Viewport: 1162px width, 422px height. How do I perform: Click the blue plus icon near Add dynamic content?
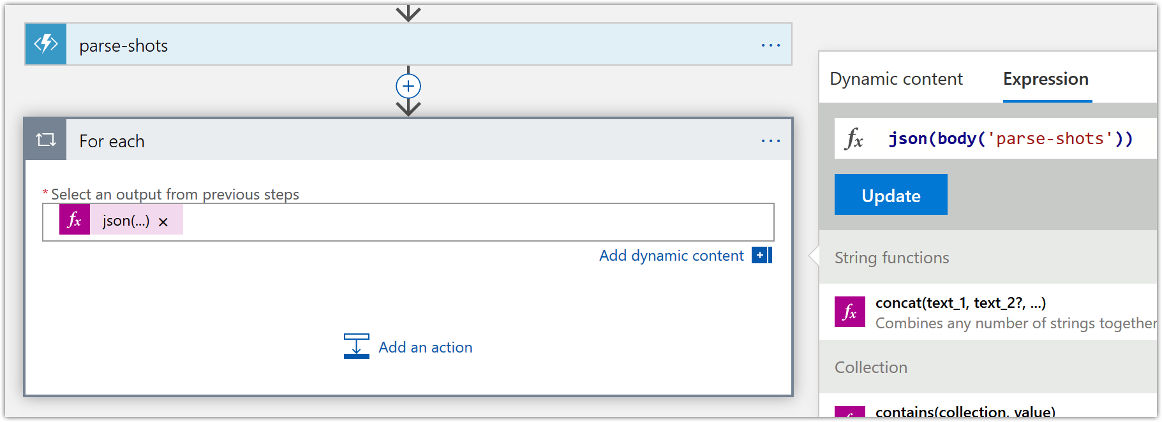760,255
